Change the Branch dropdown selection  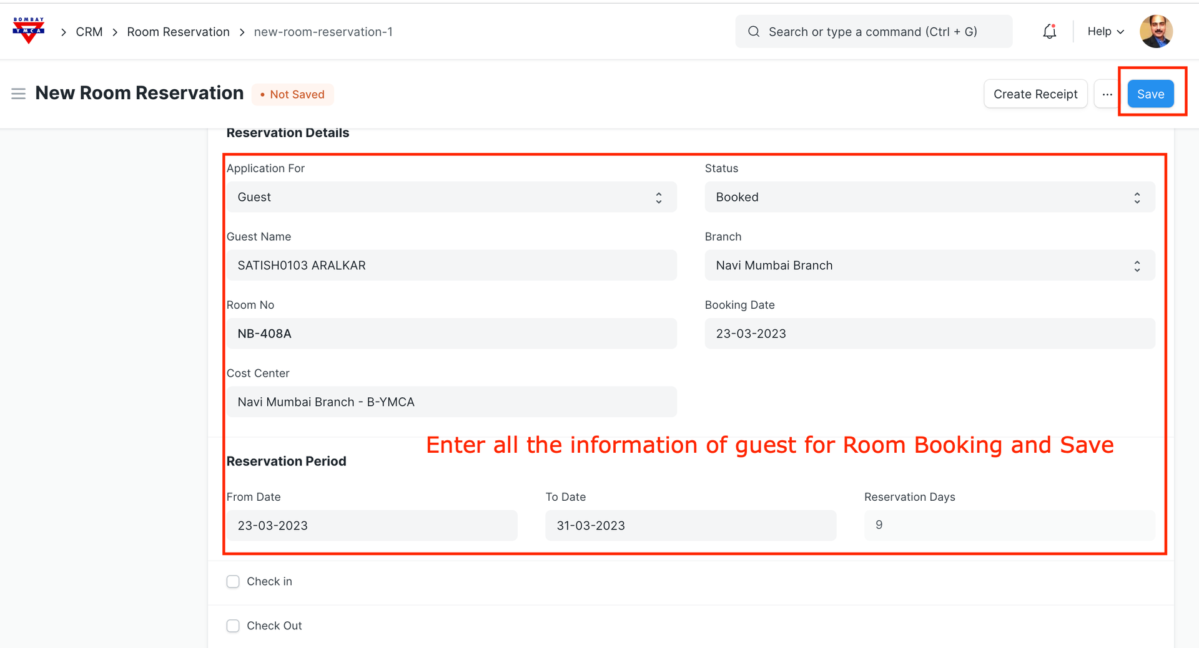click(x=929, y=266)
